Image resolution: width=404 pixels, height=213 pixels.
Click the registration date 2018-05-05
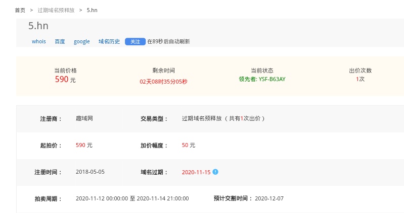[90, 172]
